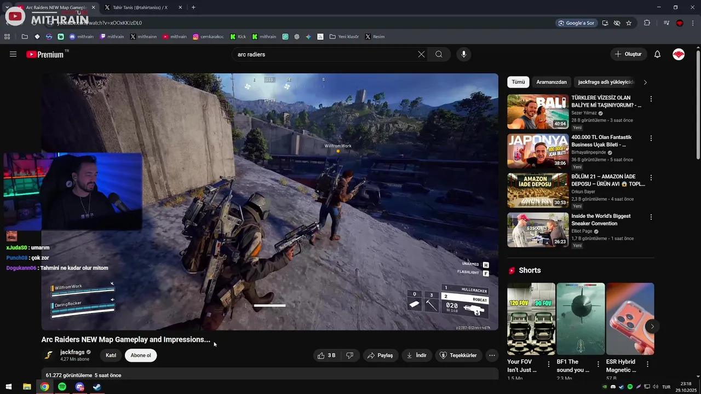
Task: Open the third-party cookies eye icon
Action: [x=617, y=23]
